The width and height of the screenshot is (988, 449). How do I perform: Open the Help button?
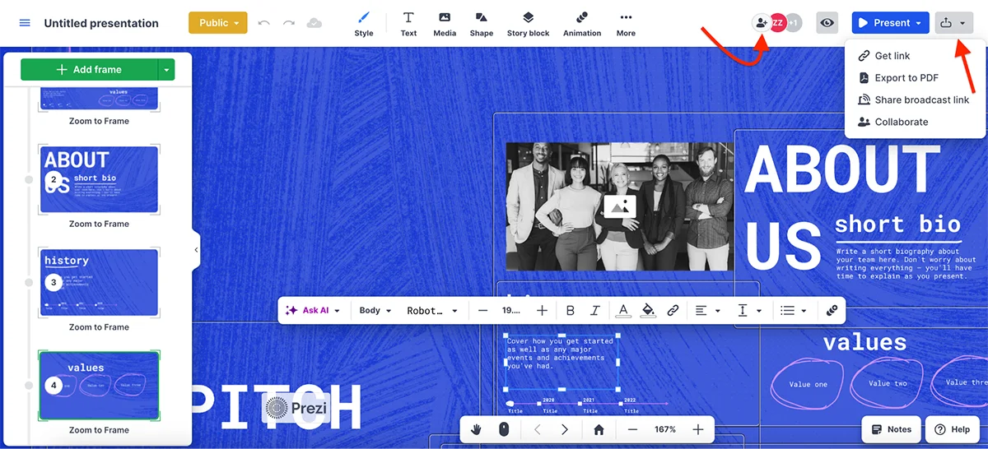[952, 429]
